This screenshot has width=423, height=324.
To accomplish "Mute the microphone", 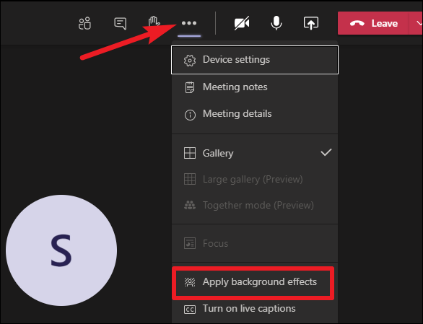I will pyautogui.click(x=276, y=23).
